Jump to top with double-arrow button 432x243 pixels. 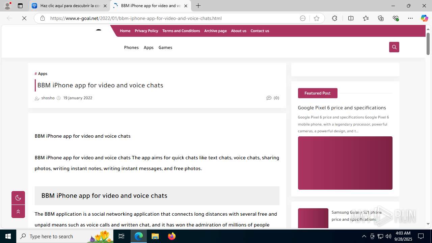[x=18, y=212]
